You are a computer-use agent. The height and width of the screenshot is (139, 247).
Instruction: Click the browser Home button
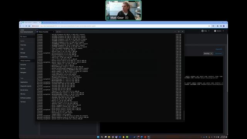(29, 26)
